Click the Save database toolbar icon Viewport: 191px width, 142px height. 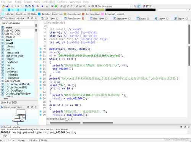[7, 6]
